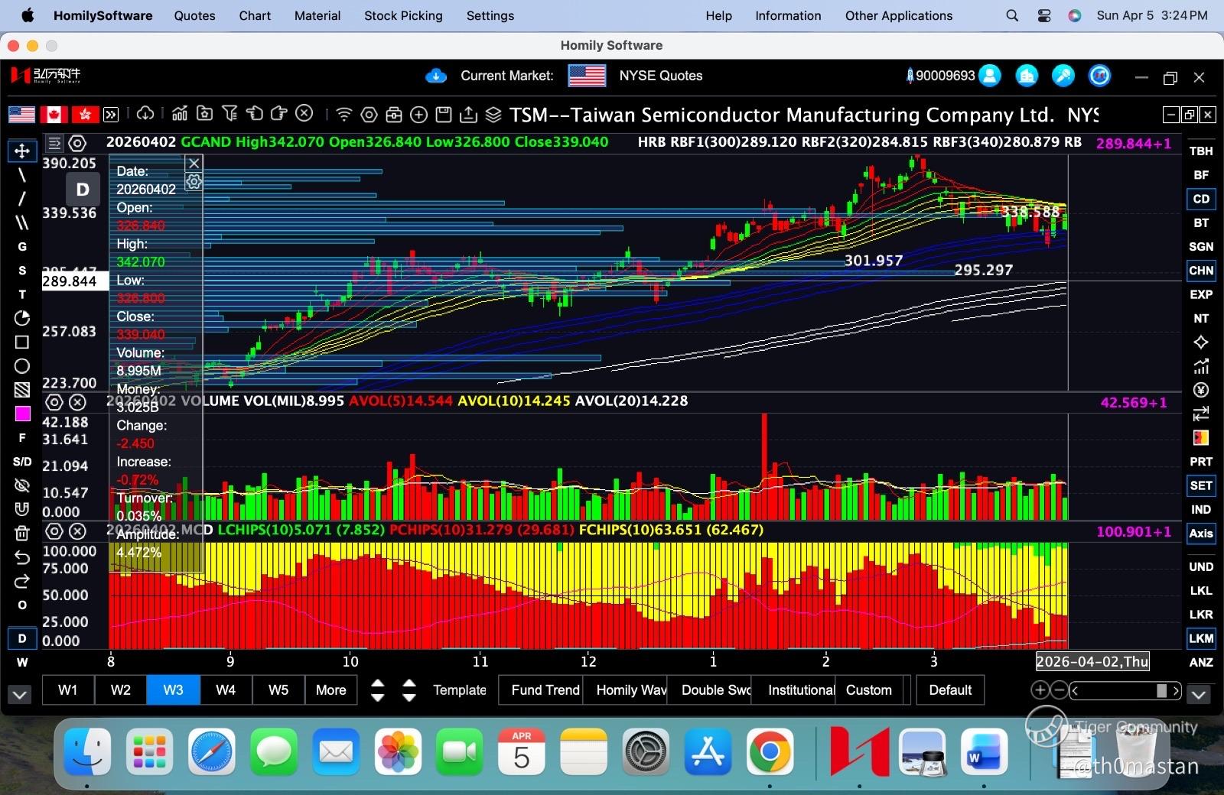The height and width of the screenshot is (795, 1224).
Task: Expand the right sidebar bottom chevron
Action: pyautogui.click(x=1199, y=695)
